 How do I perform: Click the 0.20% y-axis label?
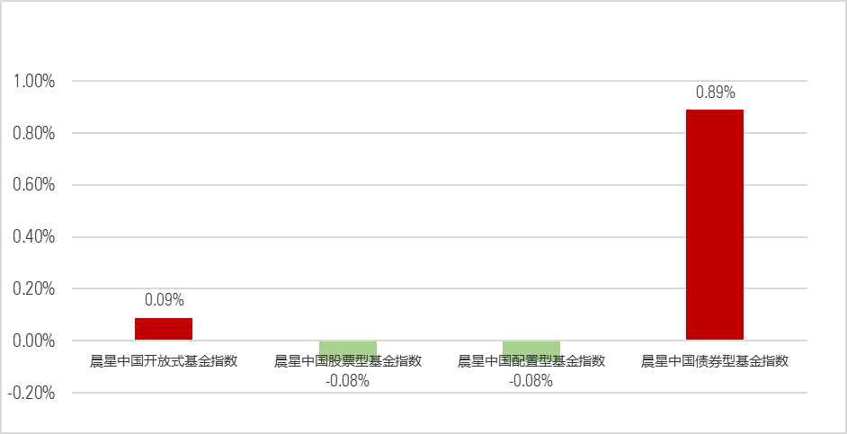34,289
